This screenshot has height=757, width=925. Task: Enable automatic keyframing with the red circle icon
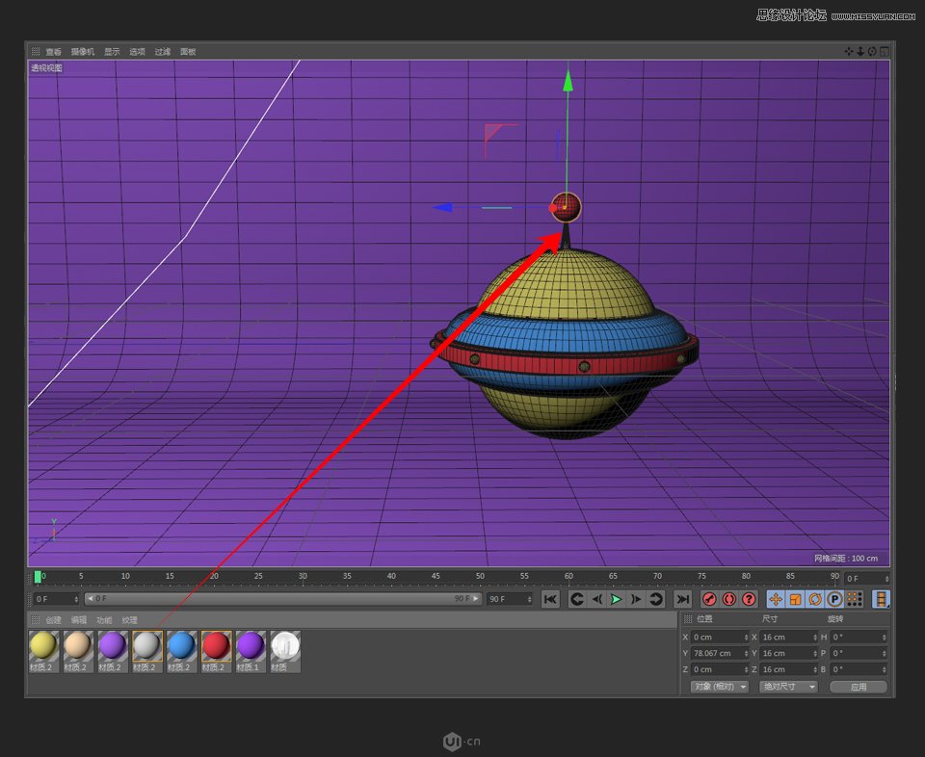(x=749, y=599)
